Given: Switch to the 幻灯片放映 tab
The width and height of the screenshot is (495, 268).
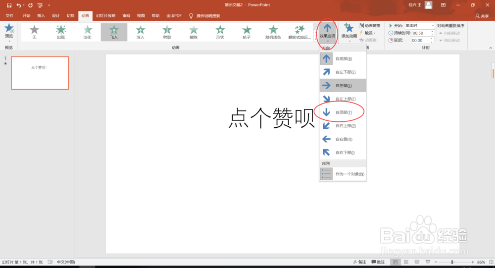Looking at the screenshot, I should (106, 15).
